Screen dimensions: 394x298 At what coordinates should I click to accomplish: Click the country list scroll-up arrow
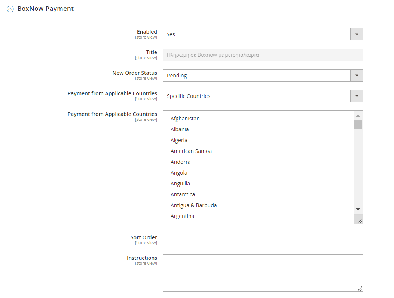pos(358,116)
